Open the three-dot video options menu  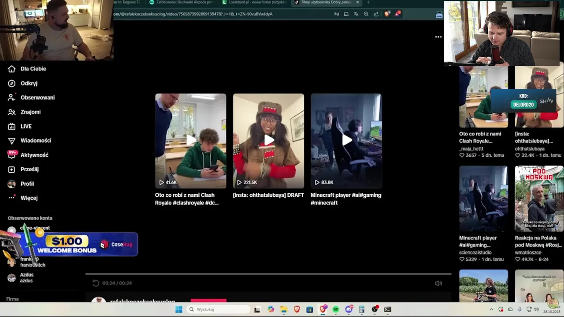pos(438,37)
